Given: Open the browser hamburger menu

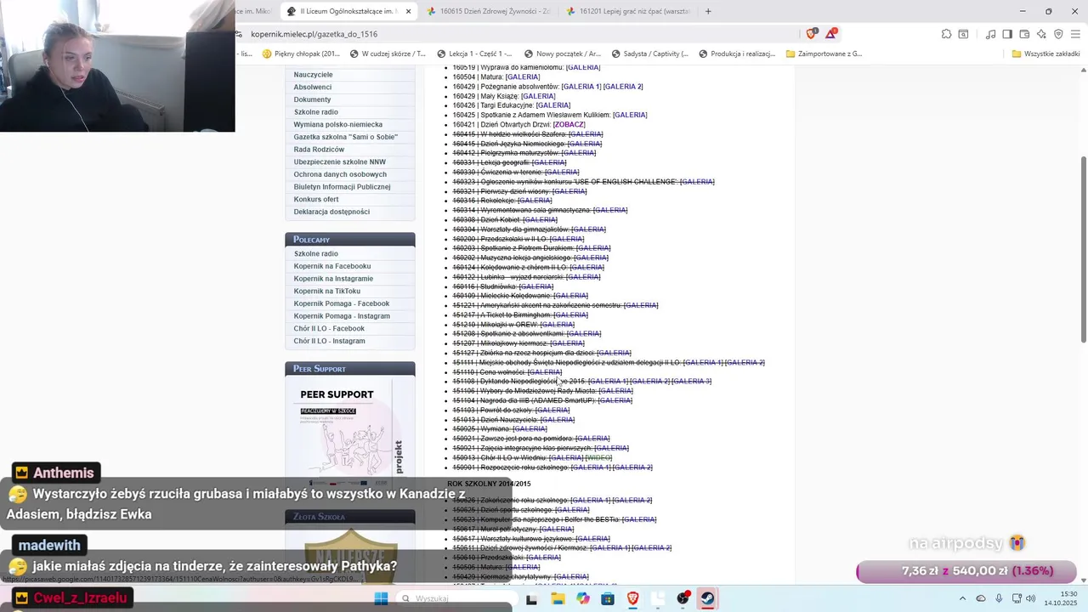Looking at the screenshot, I should 1075,34.
